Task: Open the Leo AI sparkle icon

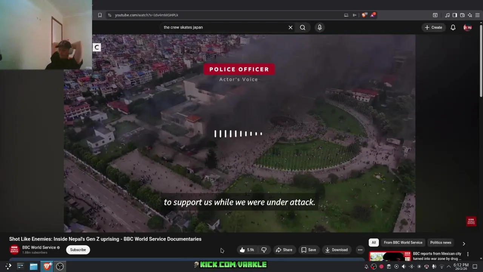Action: [x=470, y=15]
